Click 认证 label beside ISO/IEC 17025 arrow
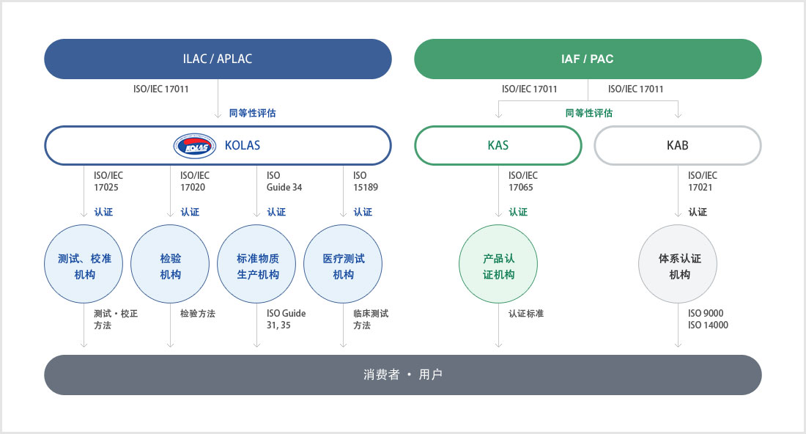The height and width of the screenshot is (434, 806). pyautogui.click(x=103, y=212)
